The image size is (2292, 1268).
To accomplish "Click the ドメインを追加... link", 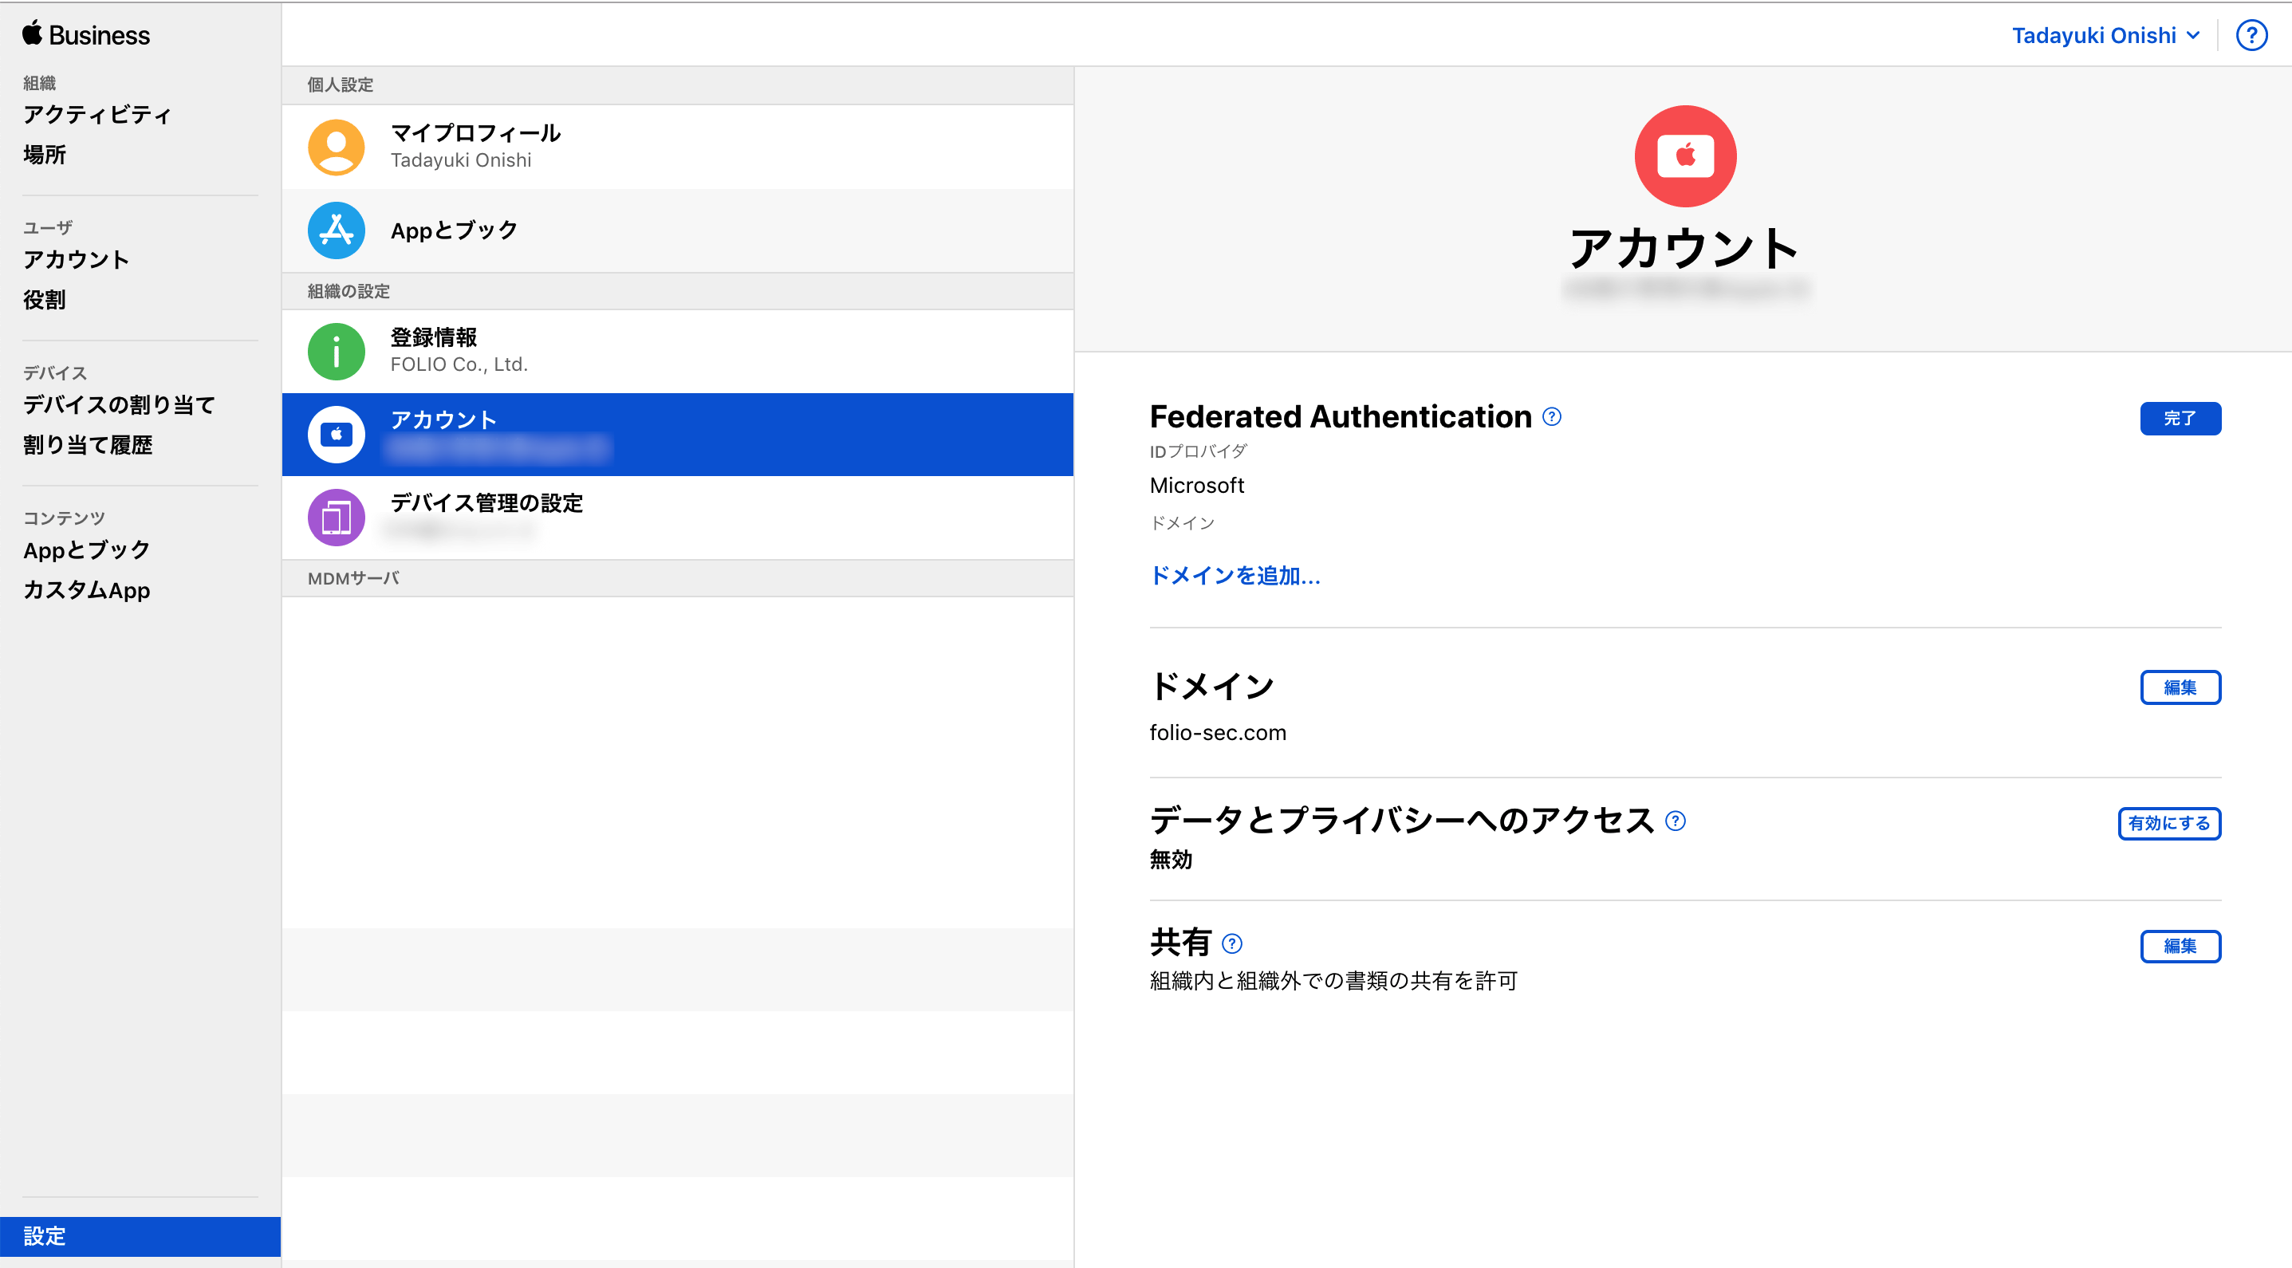I will click(1234, 576).
